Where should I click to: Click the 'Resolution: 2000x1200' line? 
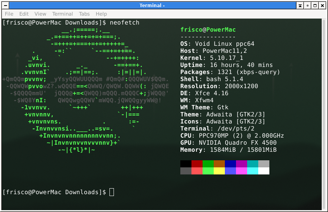click(x=219, y=86)
